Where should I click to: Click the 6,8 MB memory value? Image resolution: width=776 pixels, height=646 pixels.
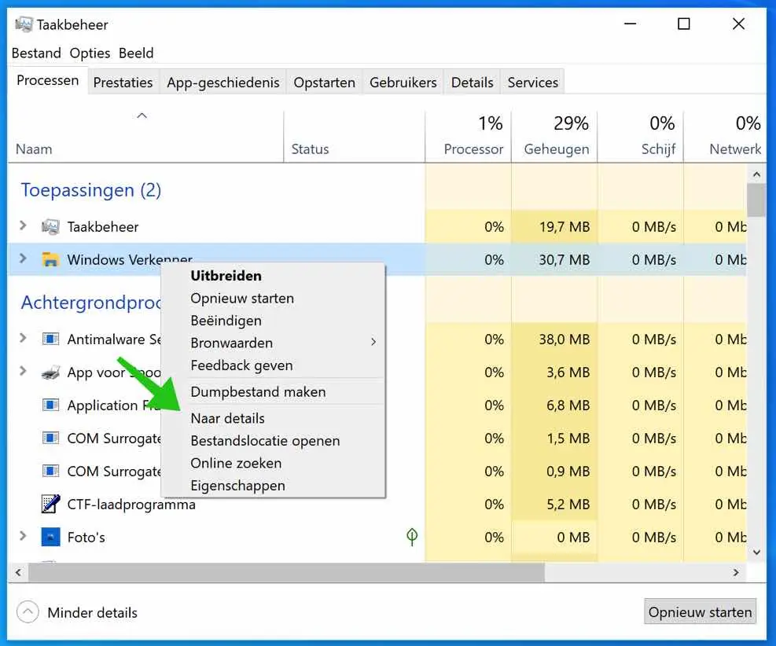point(568,406)
